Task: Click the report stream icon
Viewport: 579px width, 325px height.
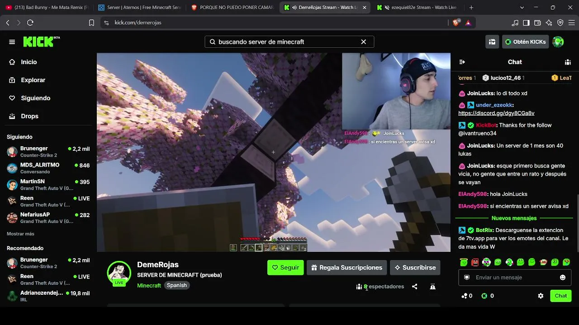Action: click(432, 286)
